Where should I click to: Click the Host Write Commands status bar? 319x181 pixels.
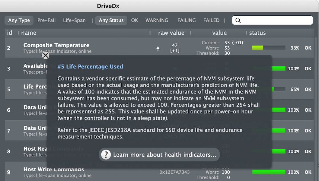[269, 172]
